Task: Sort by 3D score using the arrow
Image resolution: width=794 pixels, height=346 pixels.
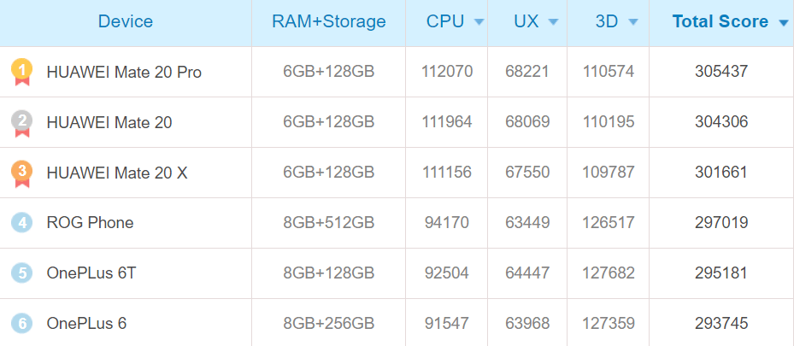Action: (632, 23)
